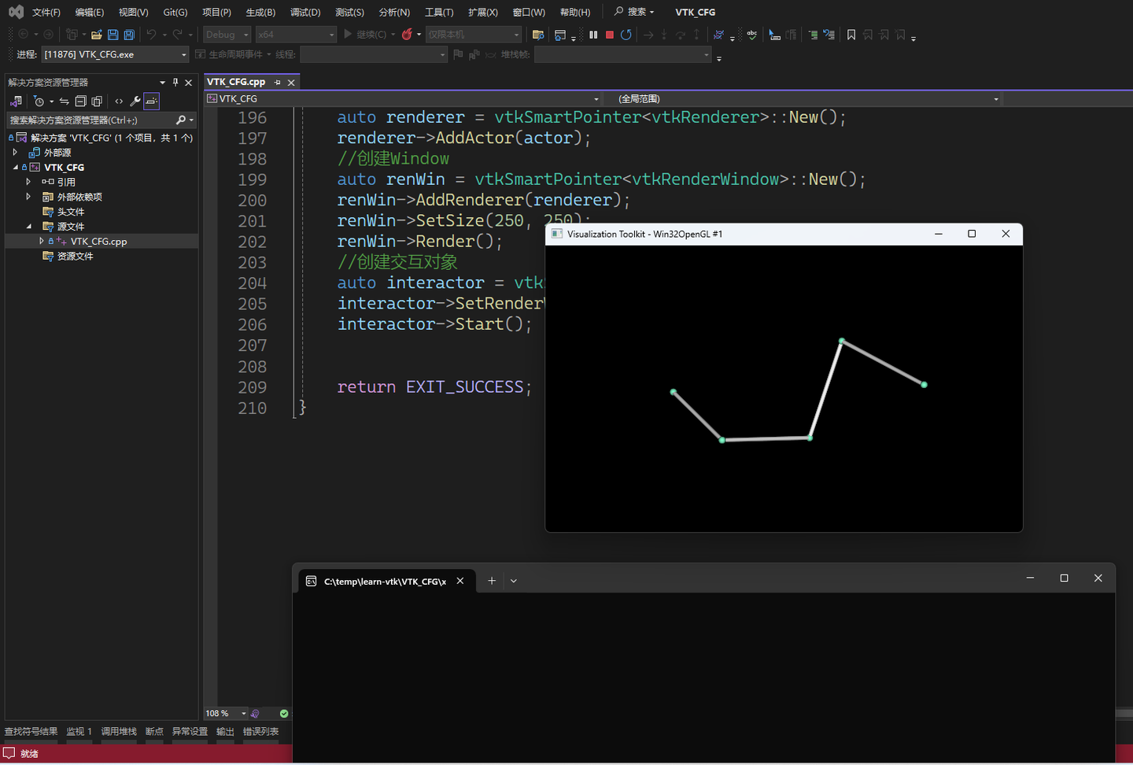Open the 调试(D) menu
Screen dimensions: 1133x765
(x=305, y=12)
